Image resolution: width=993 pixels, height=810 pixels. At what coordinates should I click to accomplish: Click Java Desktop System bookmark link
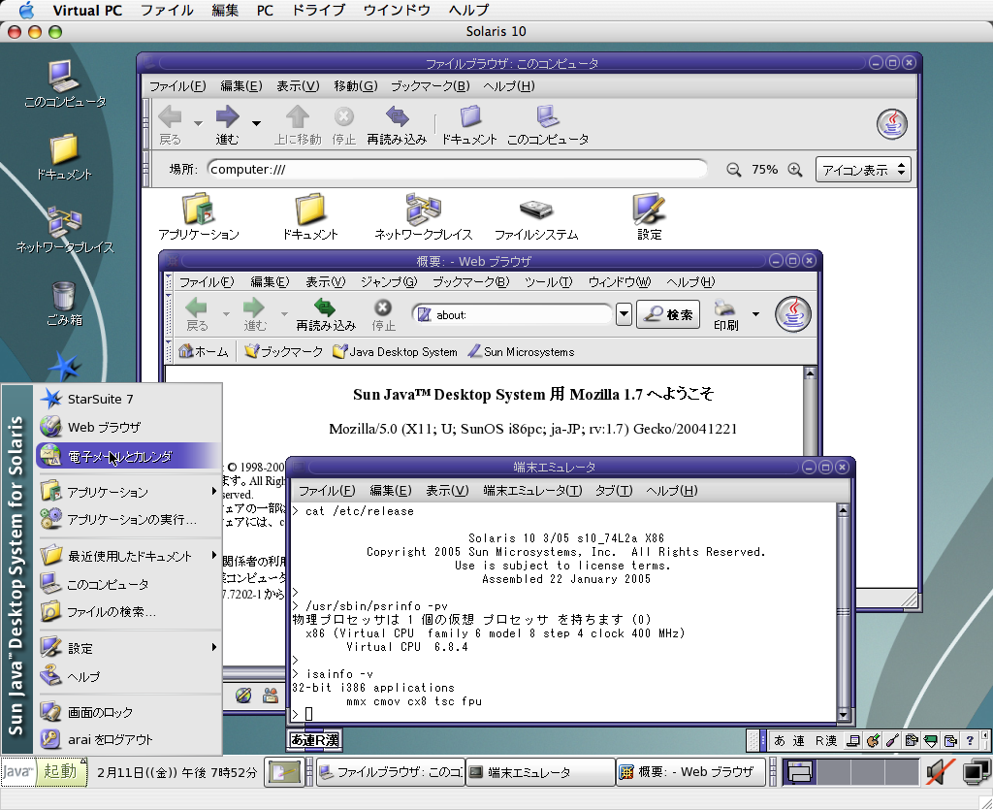(396, 351)
